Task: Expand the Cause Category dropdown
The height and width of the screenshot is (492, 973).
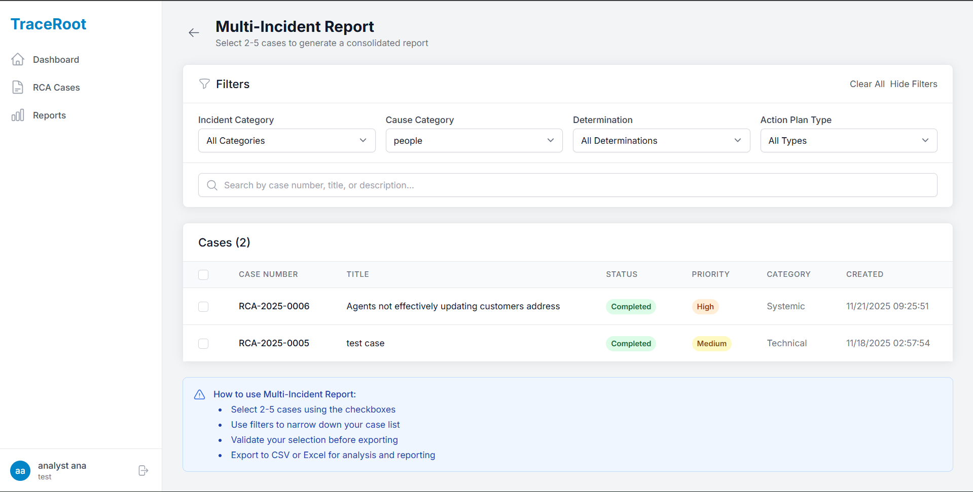Action: [474, 141]
